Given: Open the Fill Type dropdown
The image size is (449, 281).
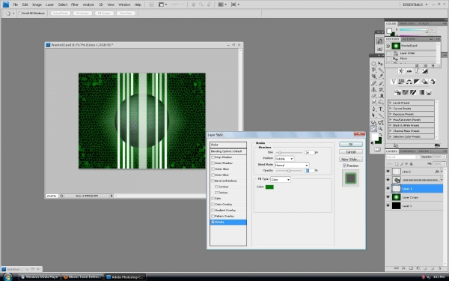Looking at the screenshot, I should pos(281,179).
